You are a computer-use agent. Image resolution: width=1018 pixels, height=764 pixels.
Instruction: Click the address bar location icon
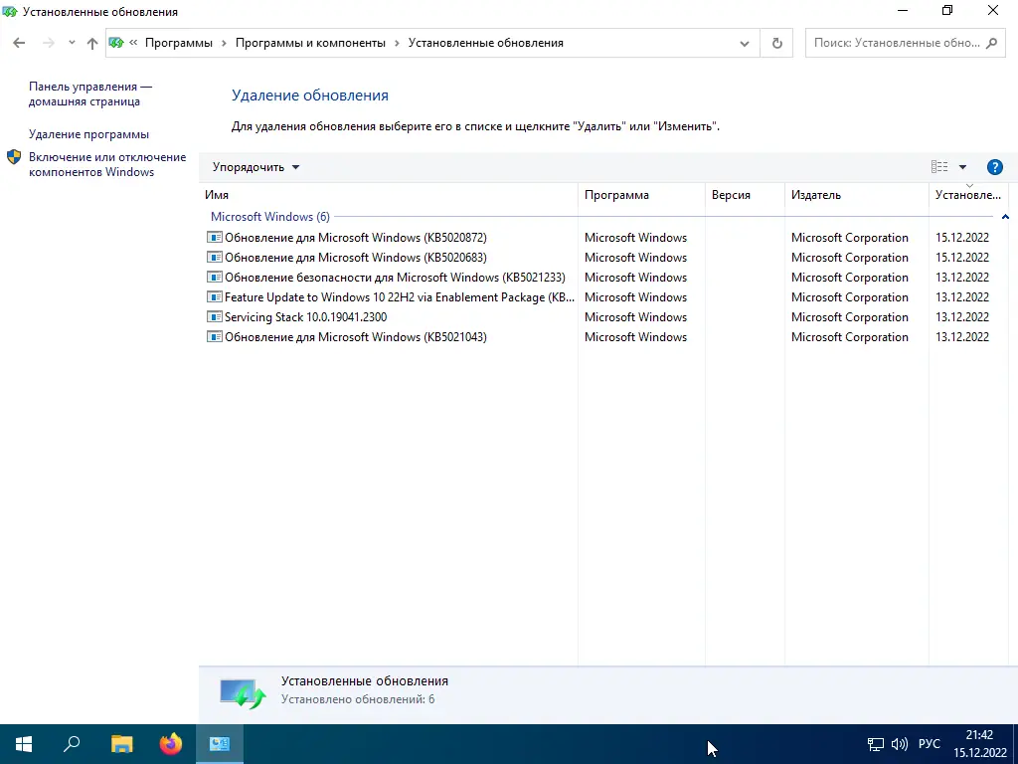coord(117,43)
